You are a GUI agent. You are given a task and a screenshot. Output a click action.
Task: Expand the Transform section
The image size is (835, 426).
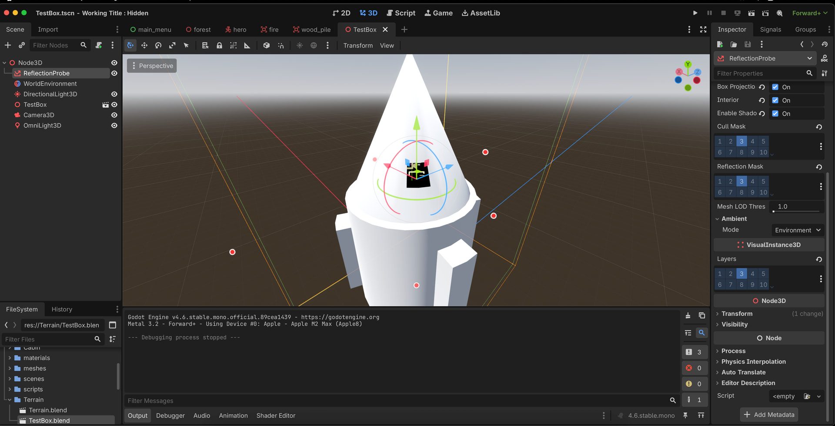[737, 314]
